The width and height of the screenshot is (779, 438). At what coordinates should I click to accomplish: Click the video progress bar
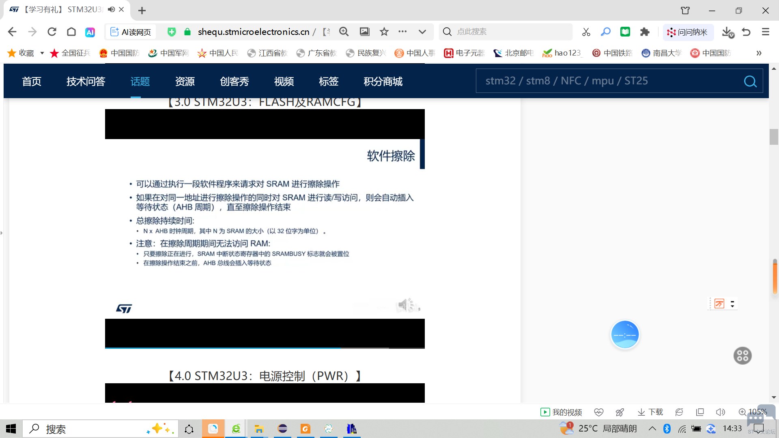tap(265, 348)
